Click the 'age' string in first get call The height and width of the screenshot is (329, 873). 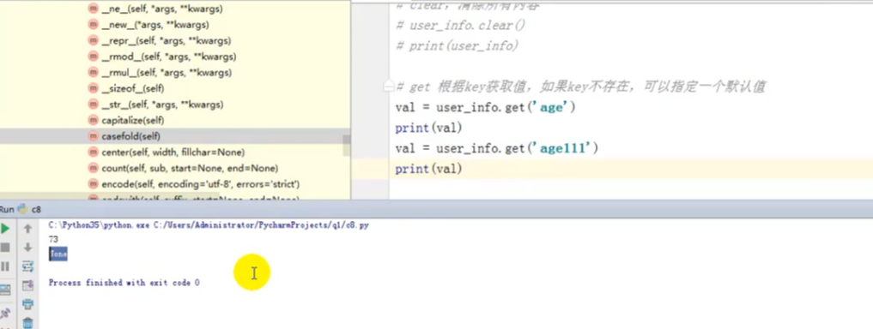click(x=552, y=107)
